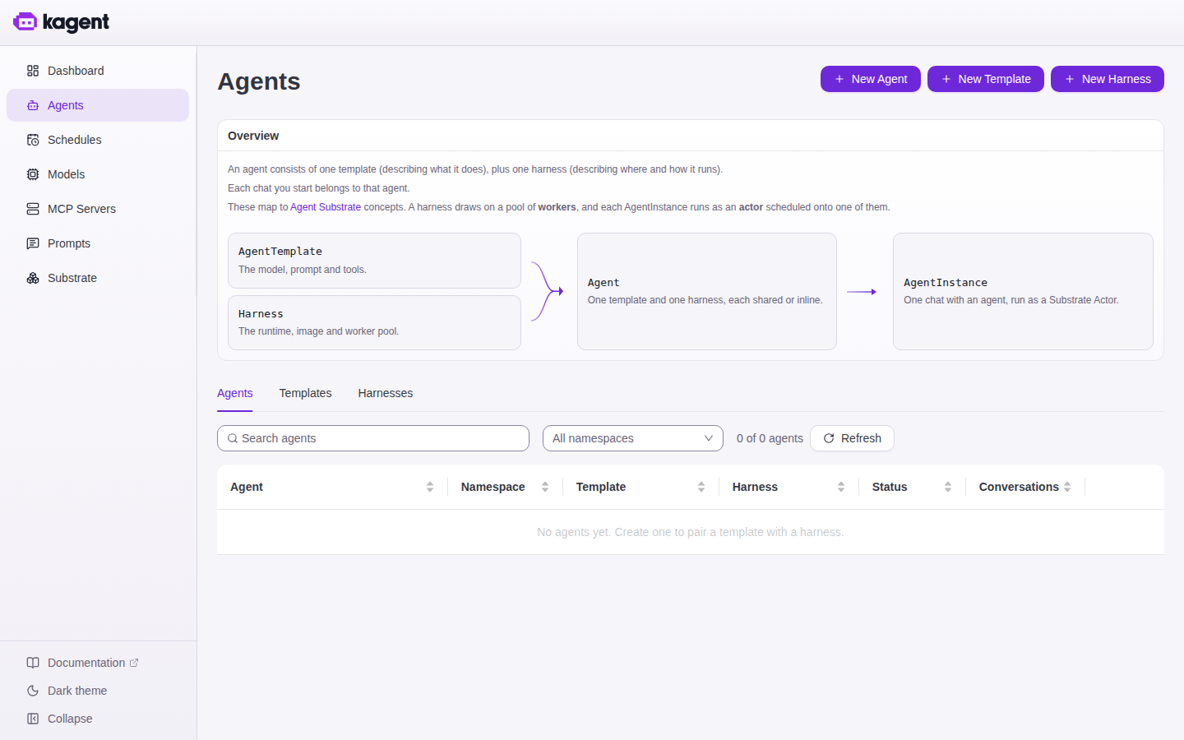Click the AgentTemplate overview card
This screenshot has width=1184, height=740.
click(x=374, y=261)
